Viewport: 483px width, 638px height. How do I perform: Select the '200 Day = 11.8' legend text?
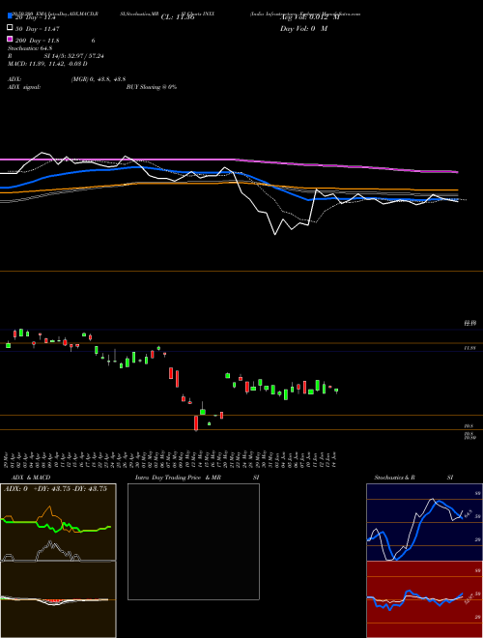tap(37, 41)
